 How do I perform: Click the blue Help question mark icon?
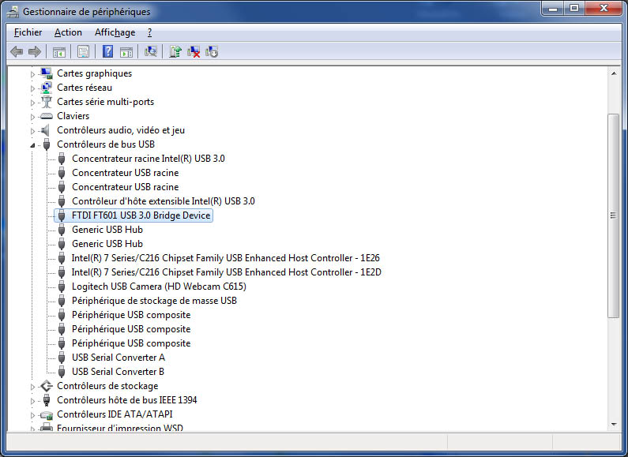tap(107, 51)
